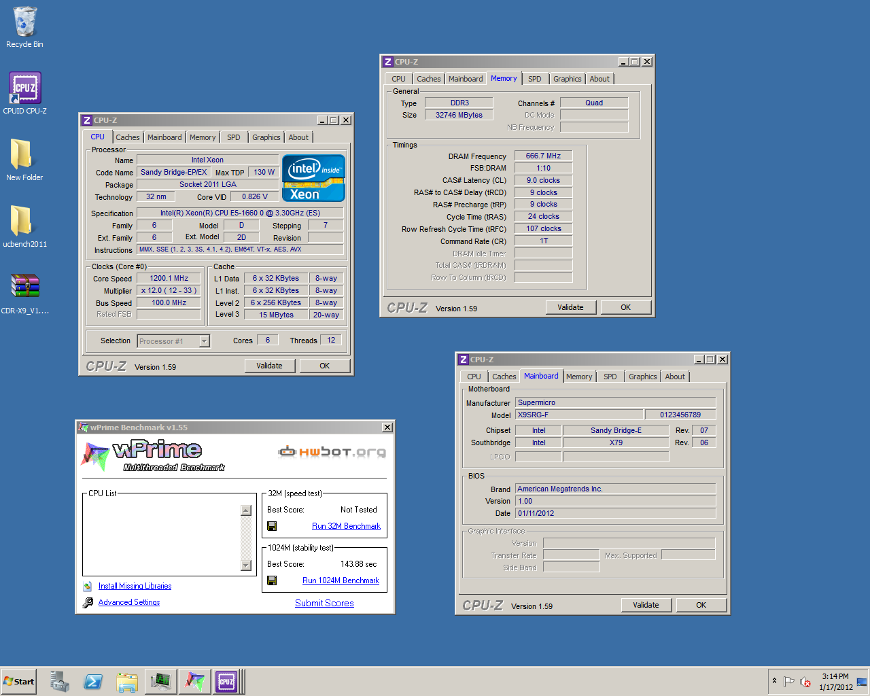Click the network tray icon
The image size is (870, 696).
[862, 682]
